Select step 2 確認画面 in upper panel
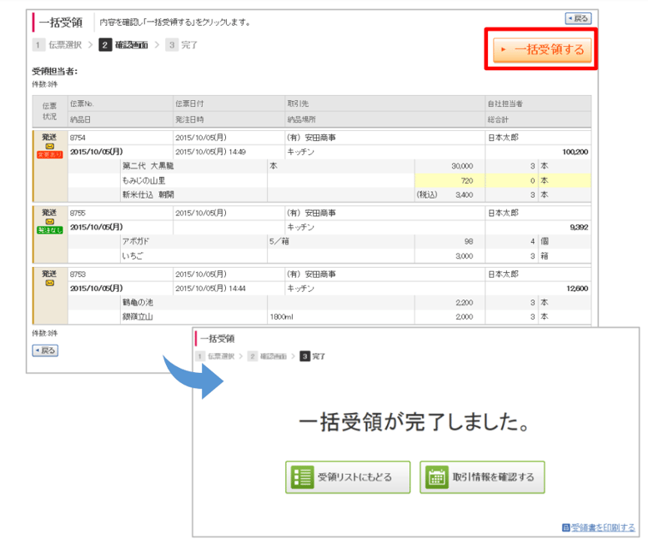Screen dimensions: 648x544 point(123,45)
